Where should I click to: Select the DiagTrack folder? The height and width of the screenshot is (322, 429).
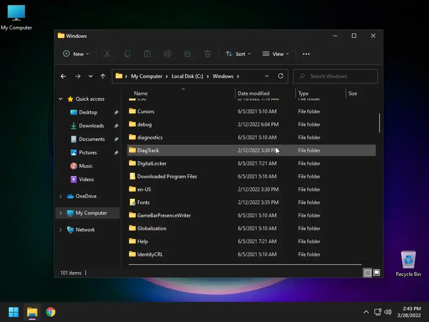click(251, 151)
